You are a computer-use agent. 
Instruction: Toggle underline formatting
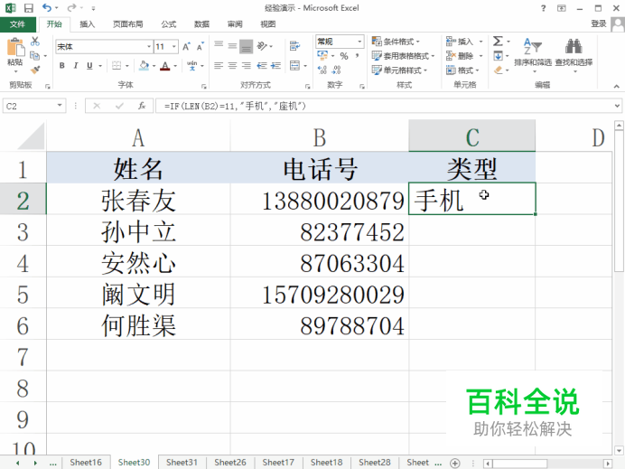pos(89,65)
